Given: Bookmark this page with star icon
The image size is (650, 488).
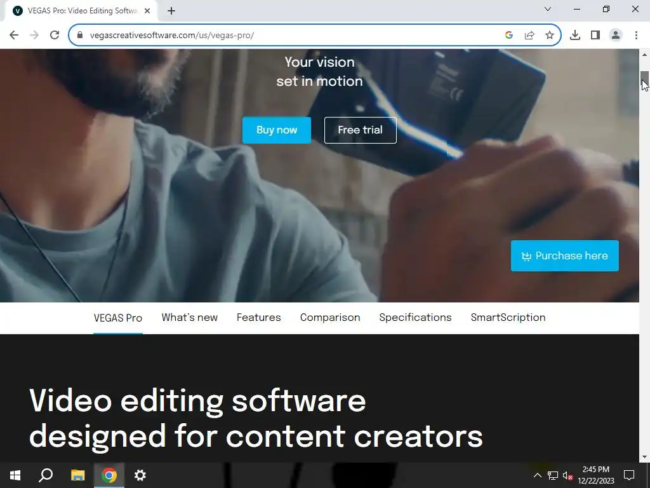Looking at the screenshot, I should (x=550, y=36).
